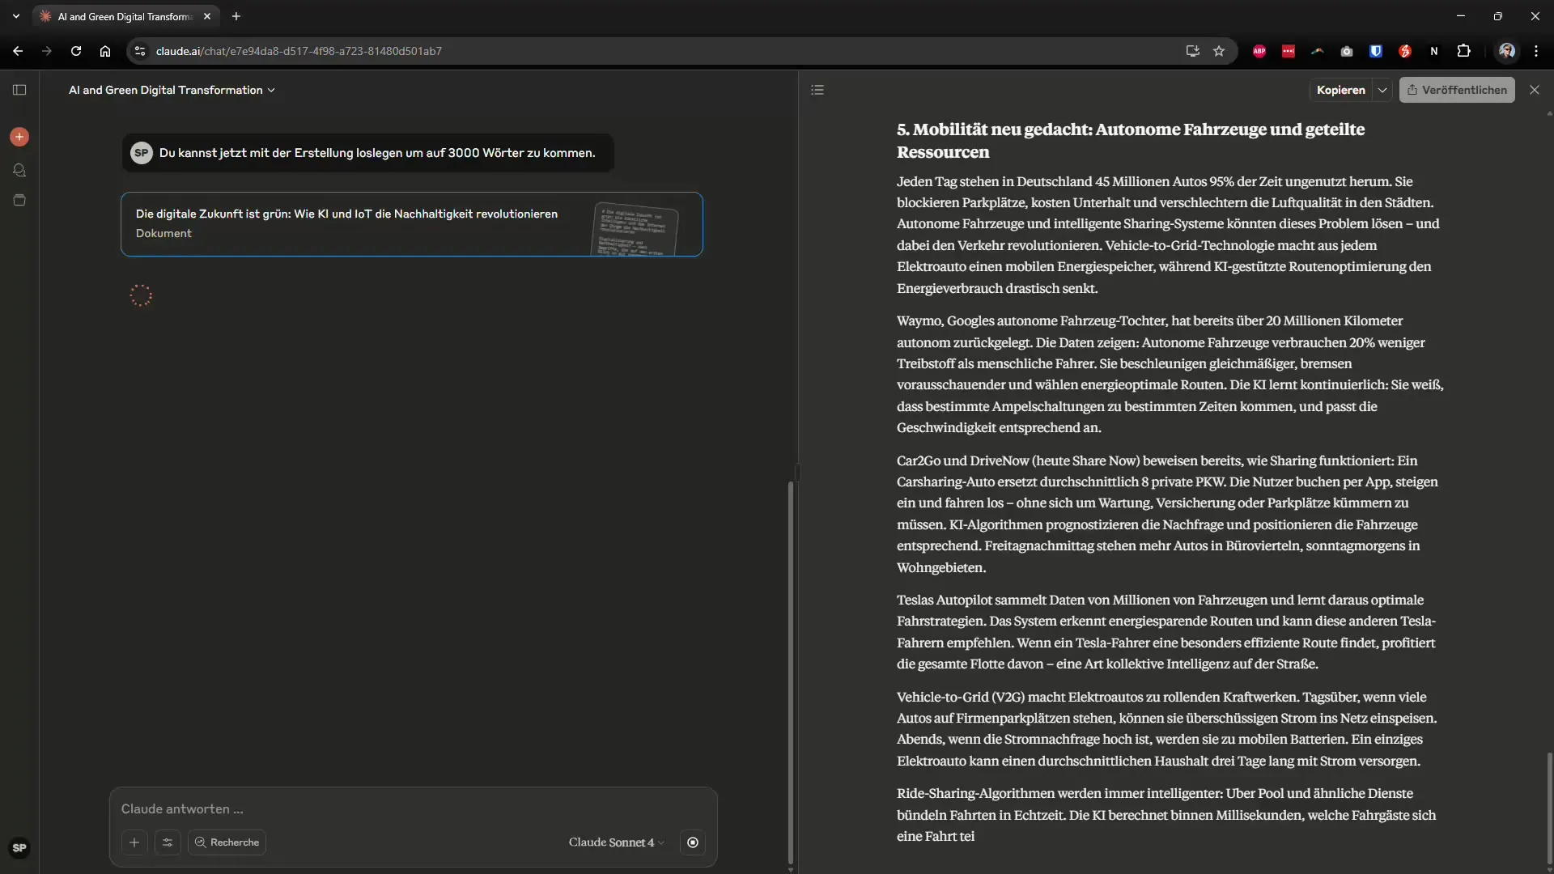Viewport: 1554px width, 874px height.
Task: Close the artifact document panel
Action: pyautogui.click(x=1535, y=90)
